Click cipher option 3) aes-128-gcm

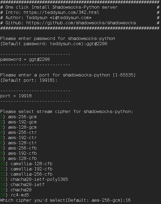[19, 127]
